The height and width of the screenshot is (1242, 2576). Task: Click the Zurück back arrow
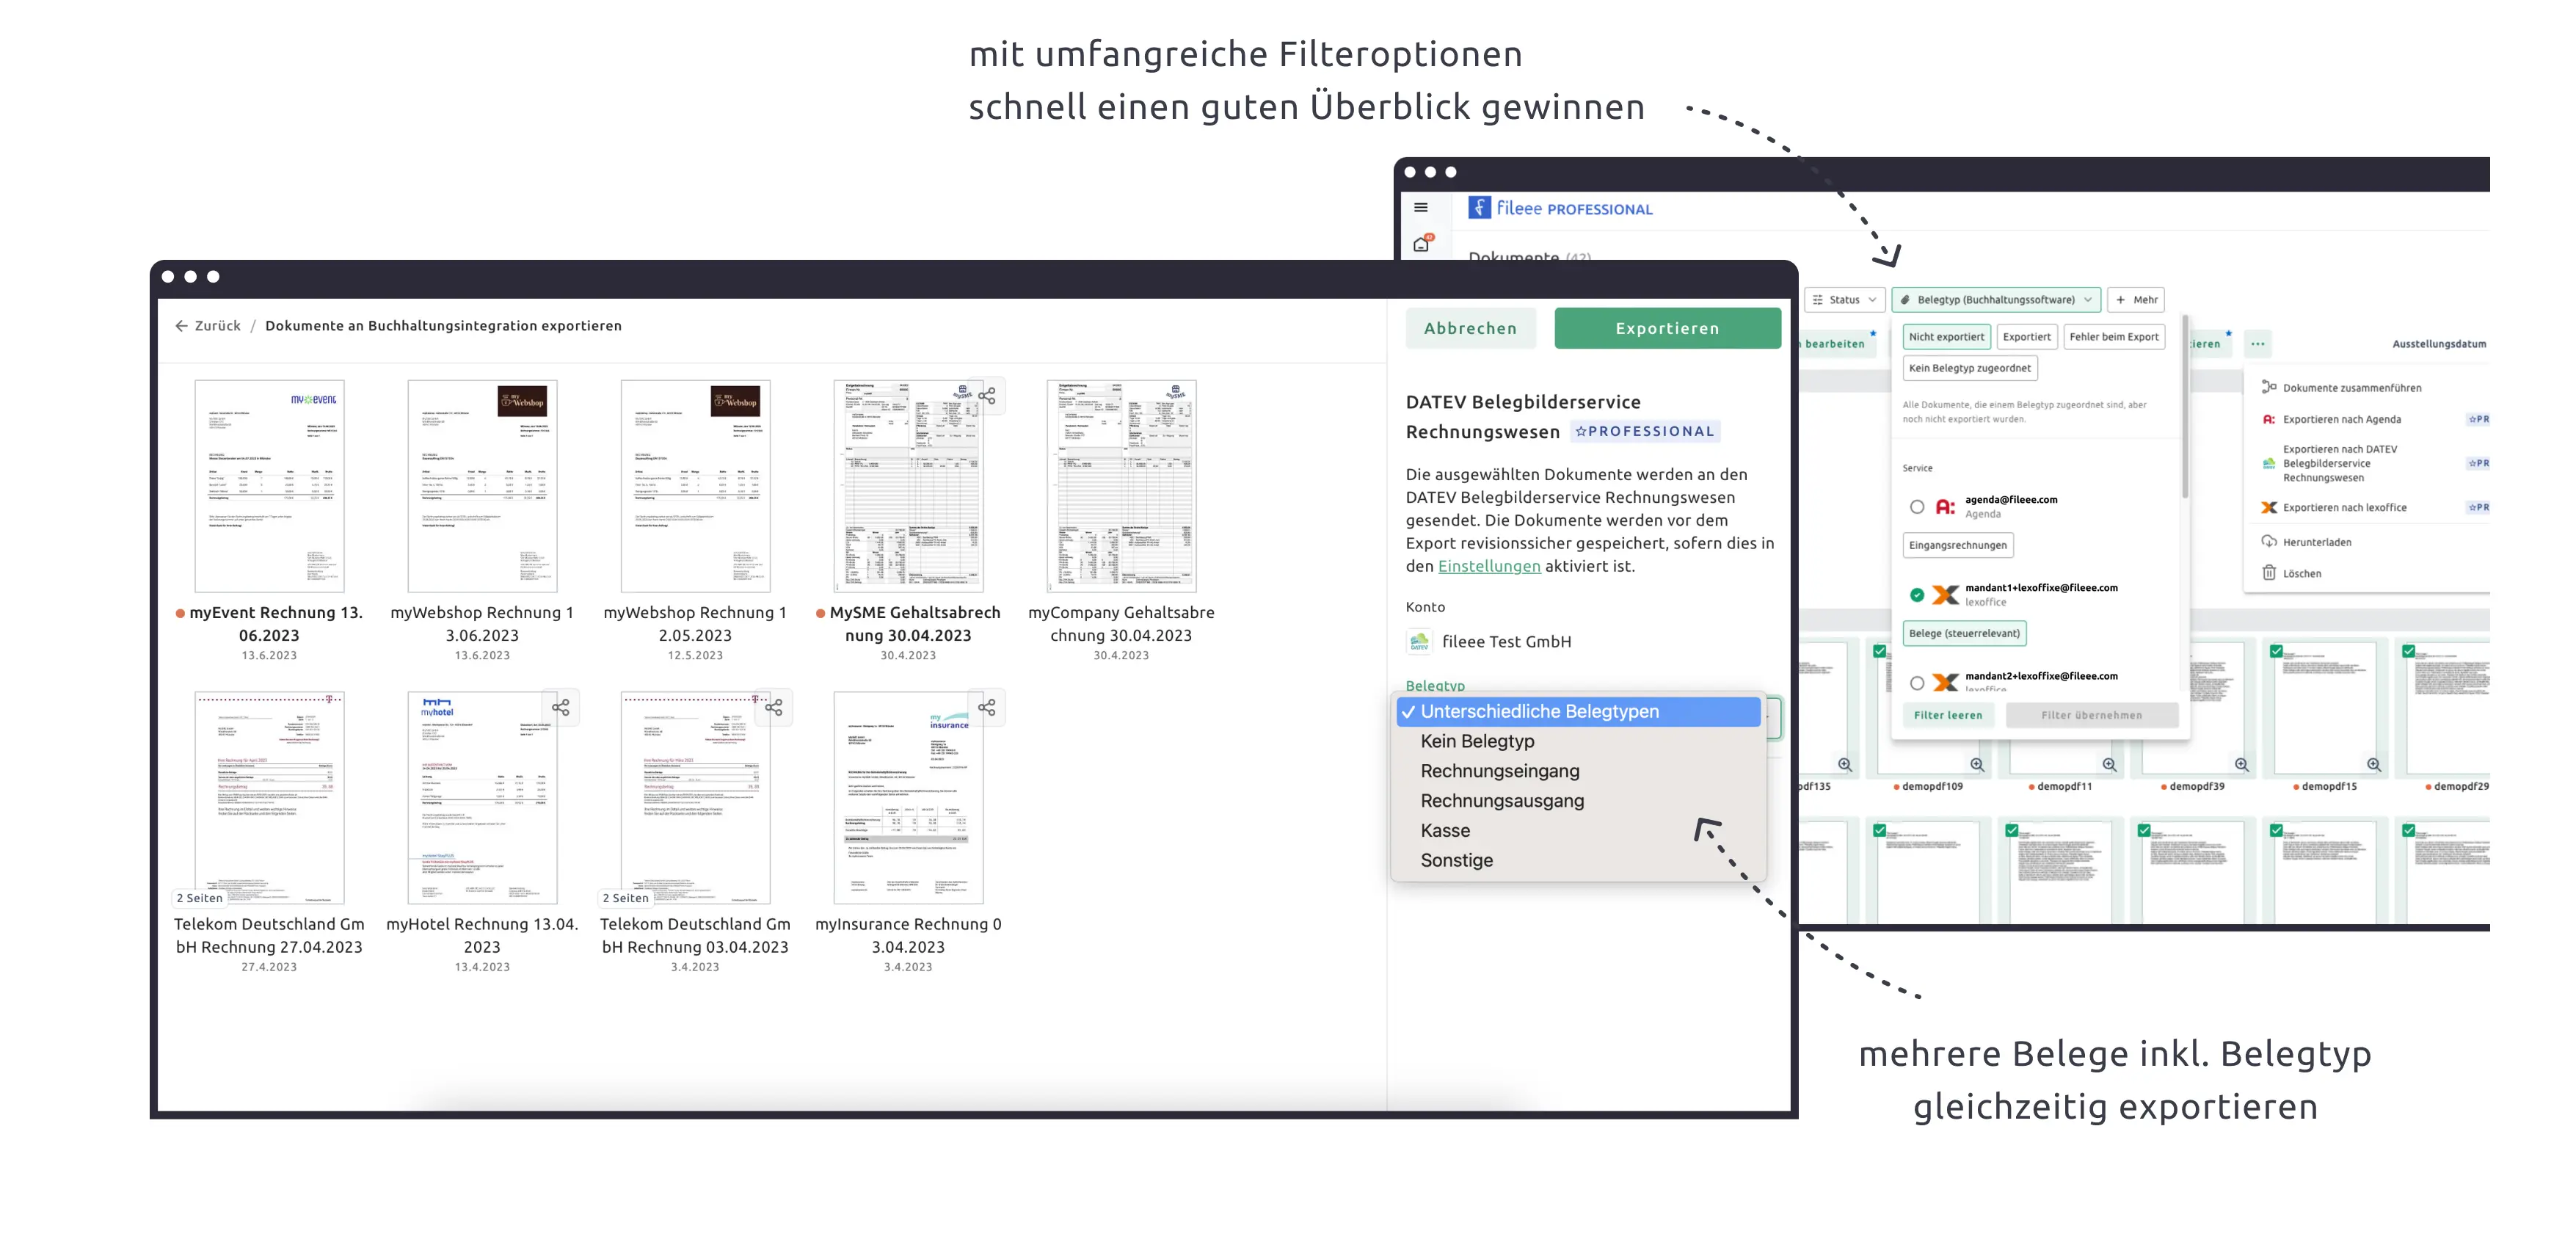click(x=182, y=326)
